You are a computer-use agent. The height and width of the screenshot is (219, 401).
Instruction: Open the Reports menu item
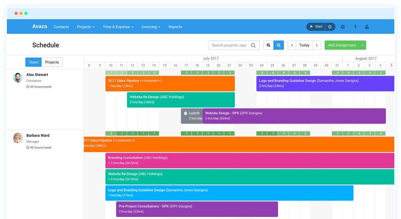[175, 27]
